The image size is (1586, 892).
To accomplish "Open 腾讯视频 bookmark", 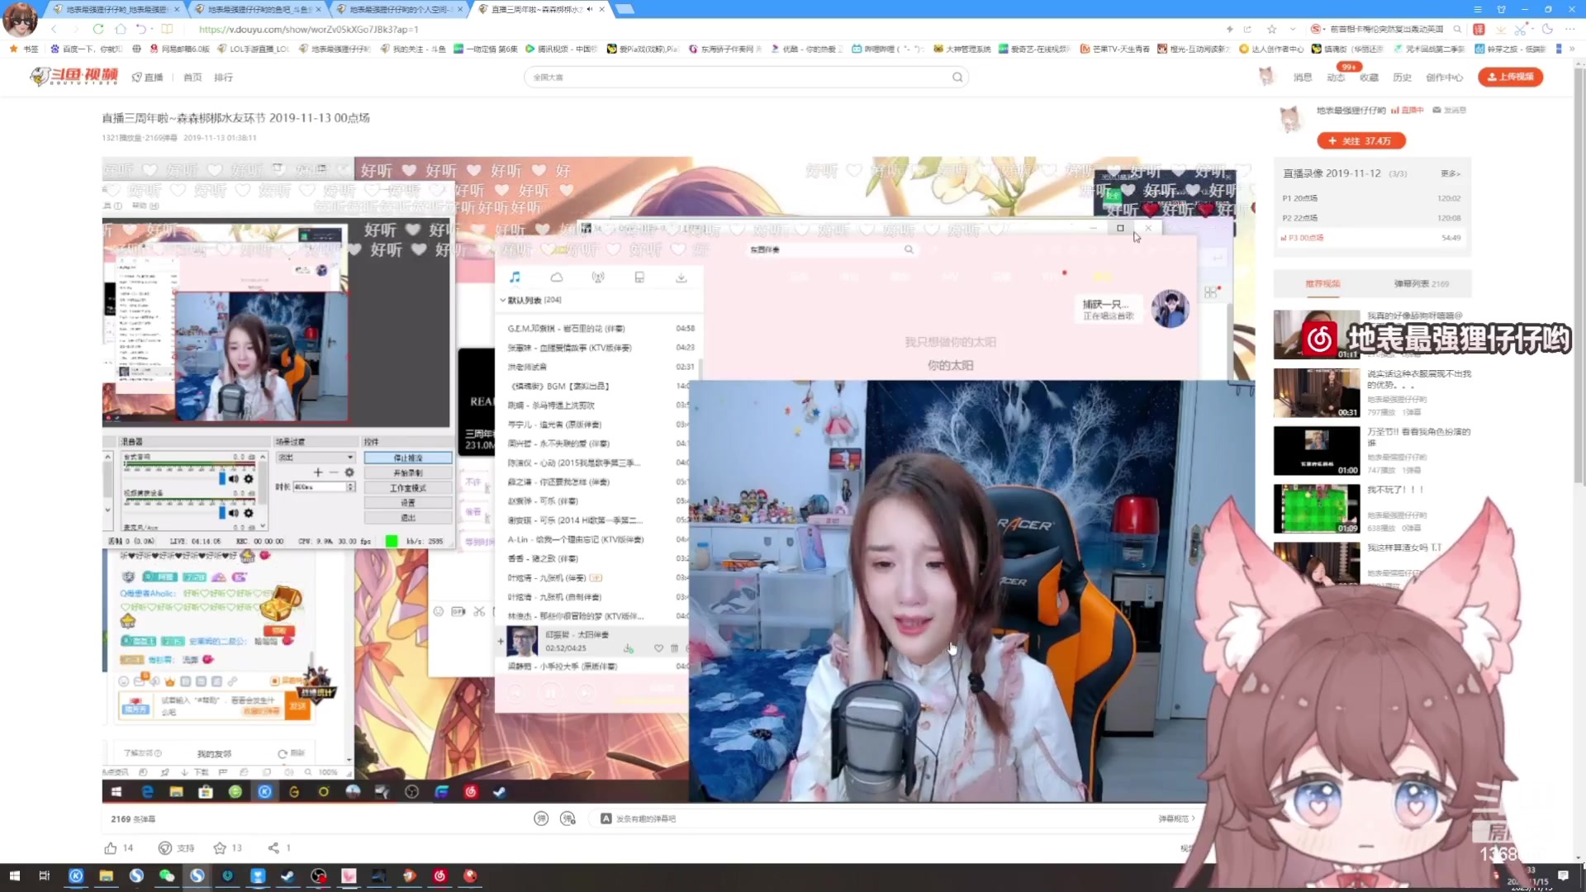I will point(562,49).
